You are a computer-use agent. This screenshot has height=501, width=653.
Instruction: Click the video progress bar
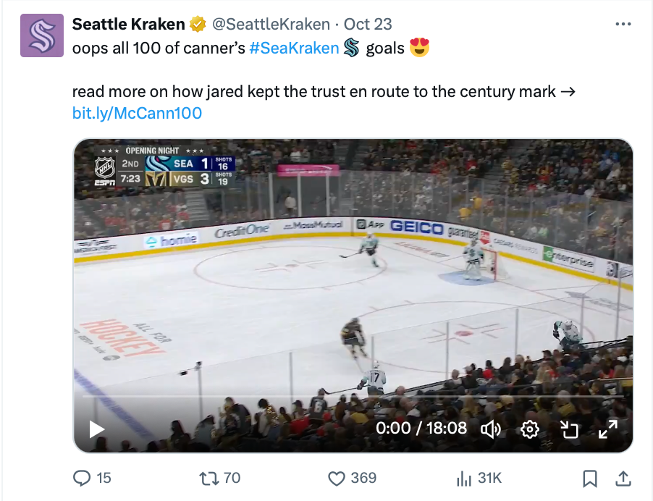click(x=353, y=396)
